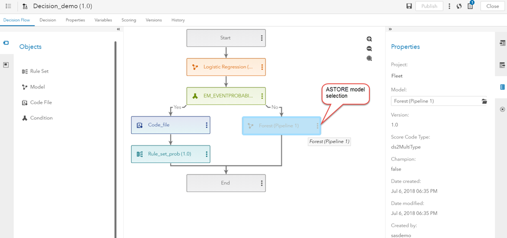The height and width of the screenshot is (238, 507).
Task: Click the rule set icon in Rule_set_prob node
Action: [140, 154]
